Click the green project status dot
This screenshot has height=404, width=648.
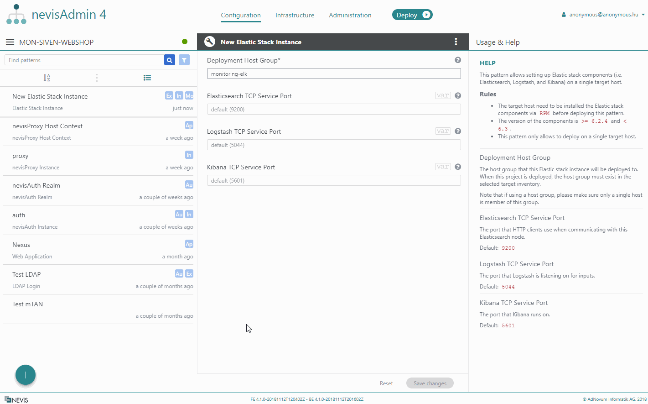(x=185, y=42)
